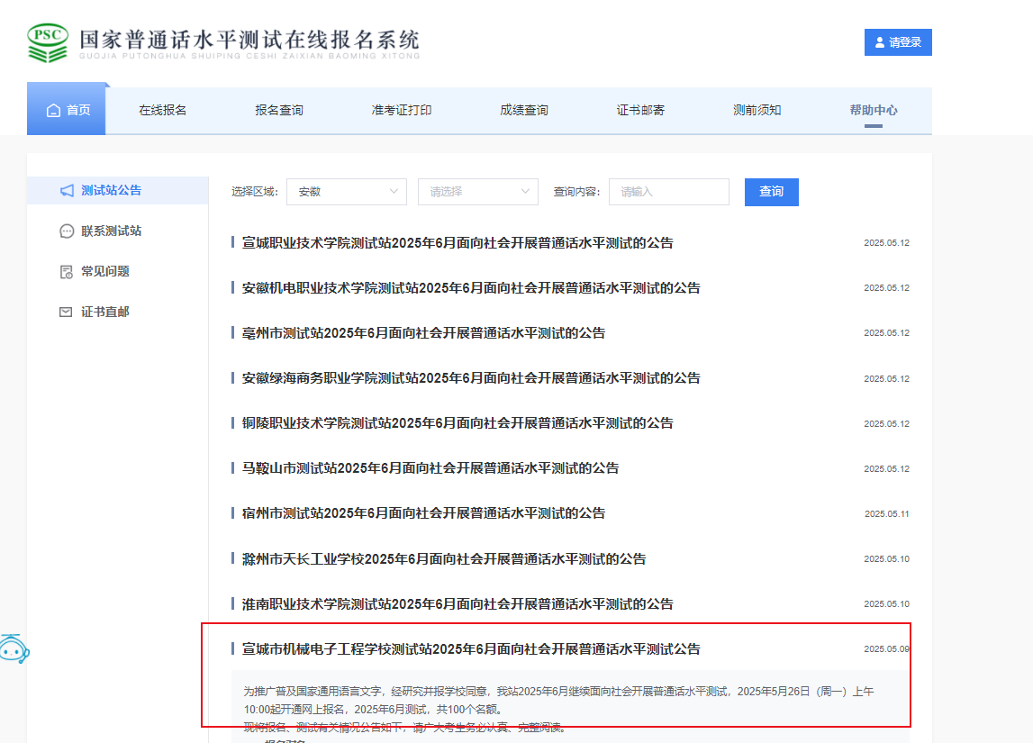Open 在线报名 menu
Viewport: 1033px width, 743px height.
click(x=163, y=110)
